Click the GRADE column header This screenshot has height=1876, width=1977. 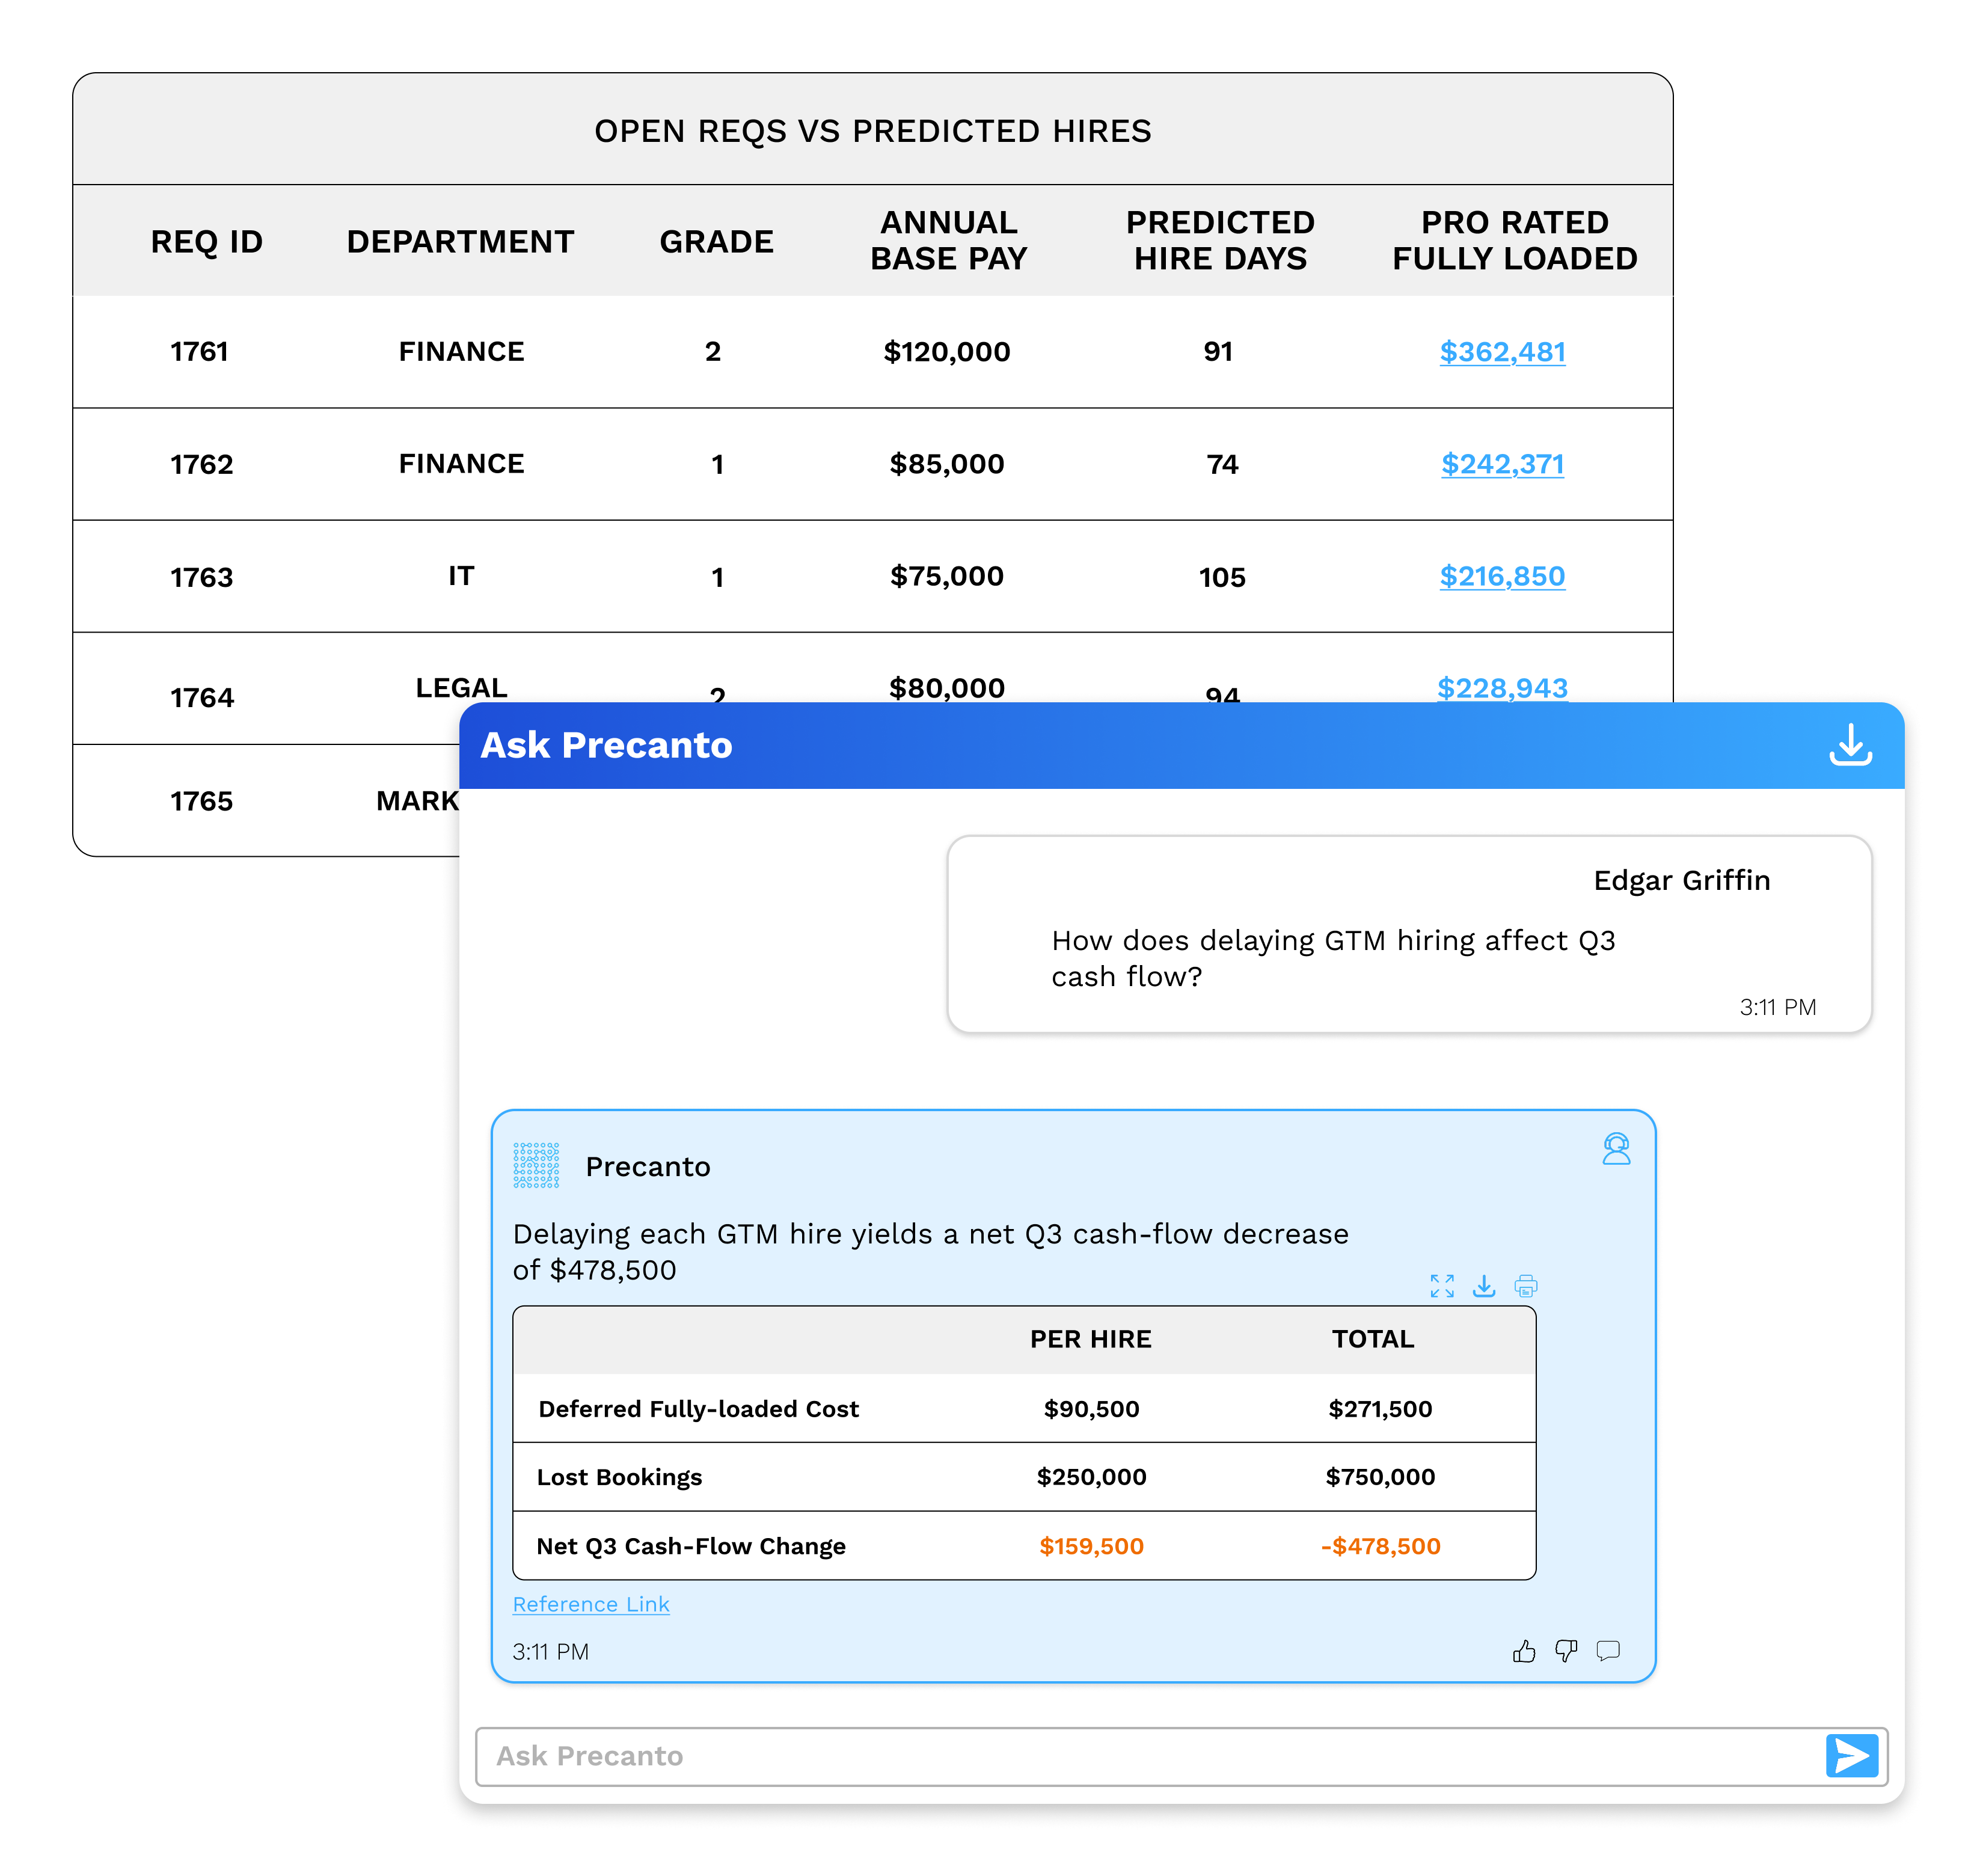coord(716,241)
